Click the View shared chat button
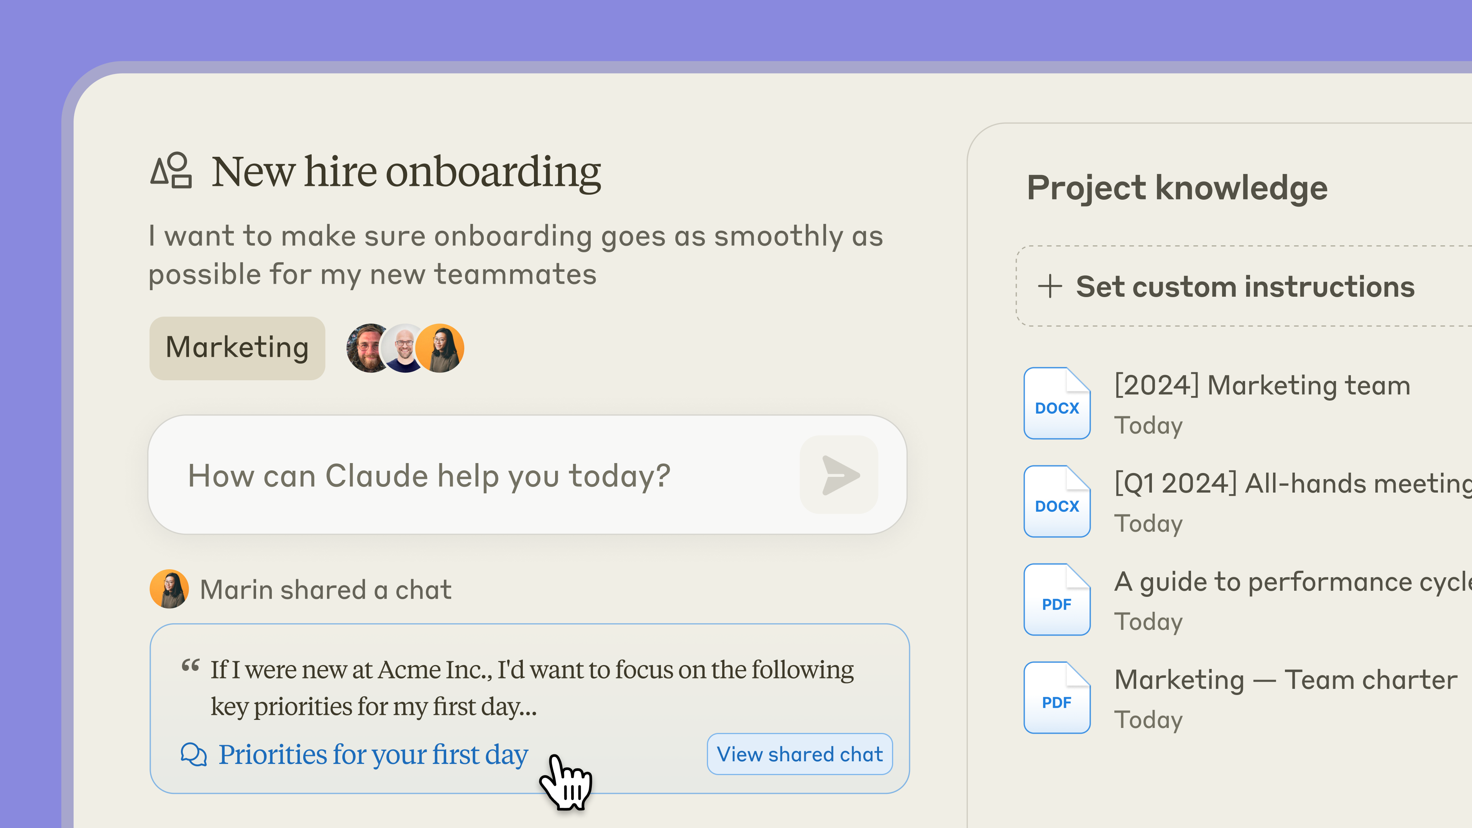 coord(800,754)
